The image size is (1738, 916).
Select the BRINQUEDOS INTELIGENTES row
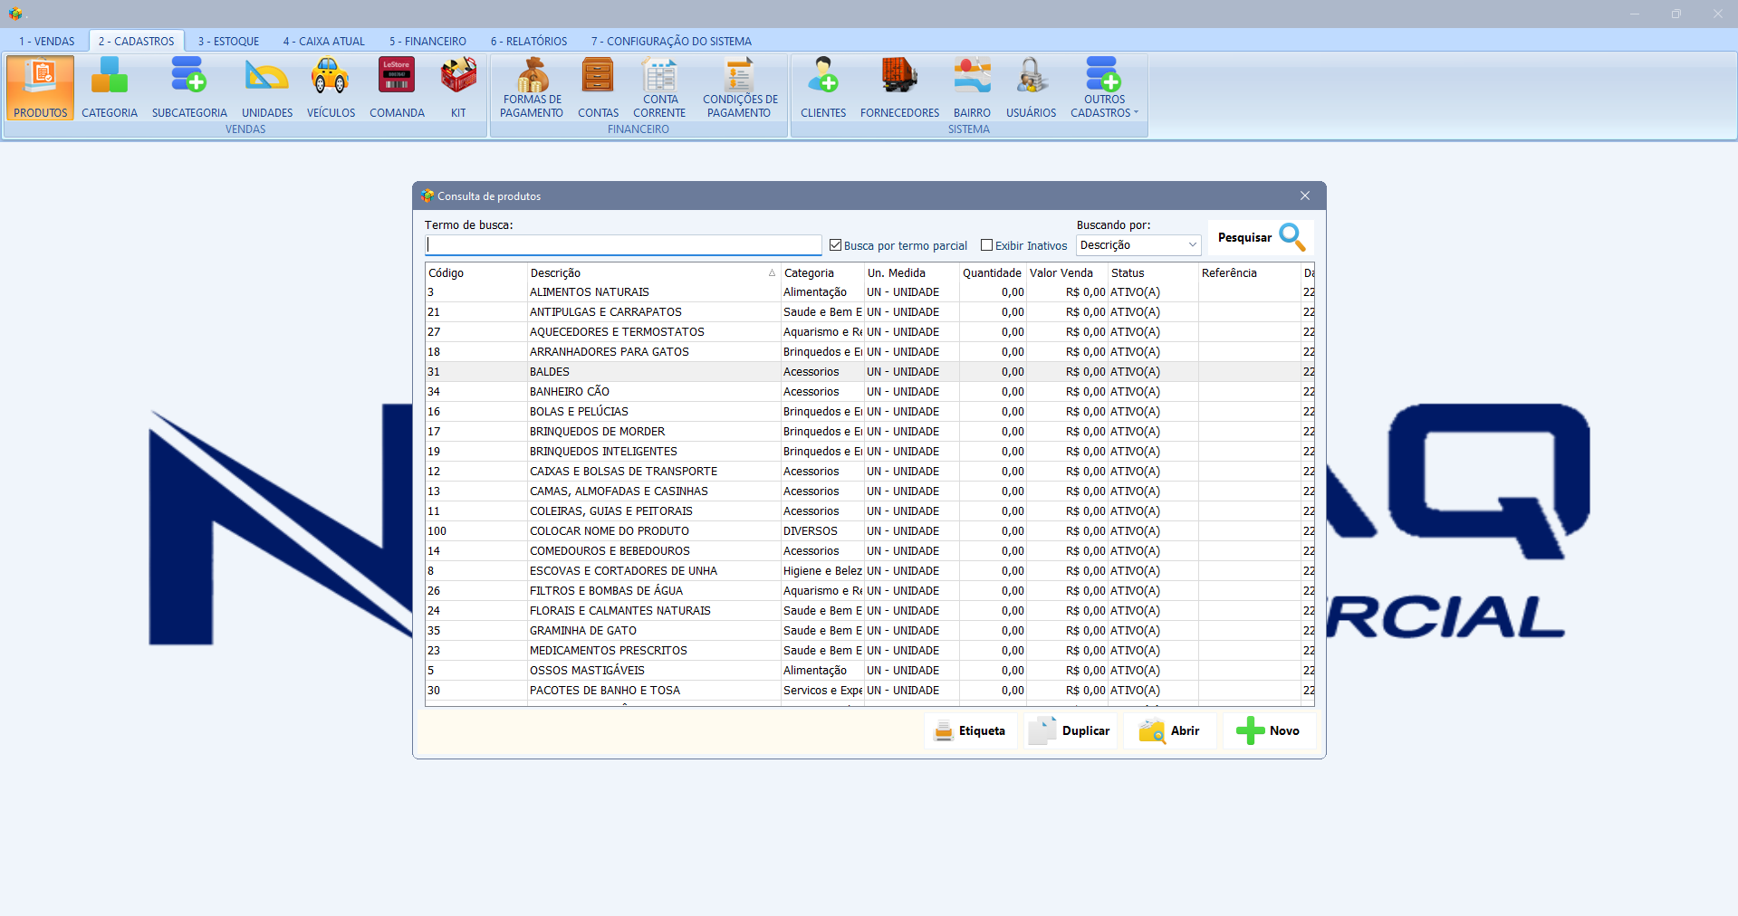point(869,452)
